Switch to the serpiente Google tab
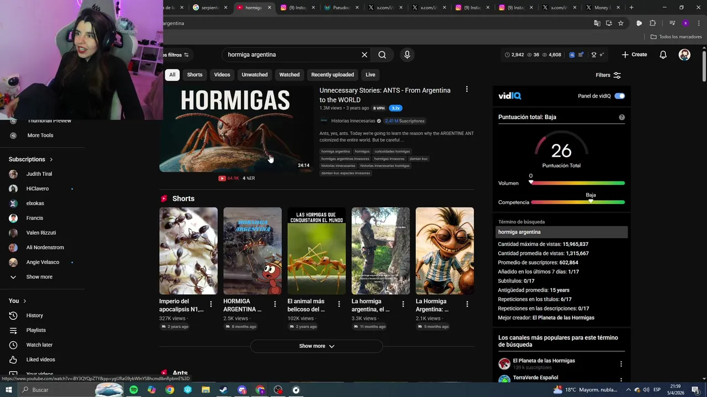The height and width of the screenshot is (397, 707). pyautogui.click(x=210, y=8)
